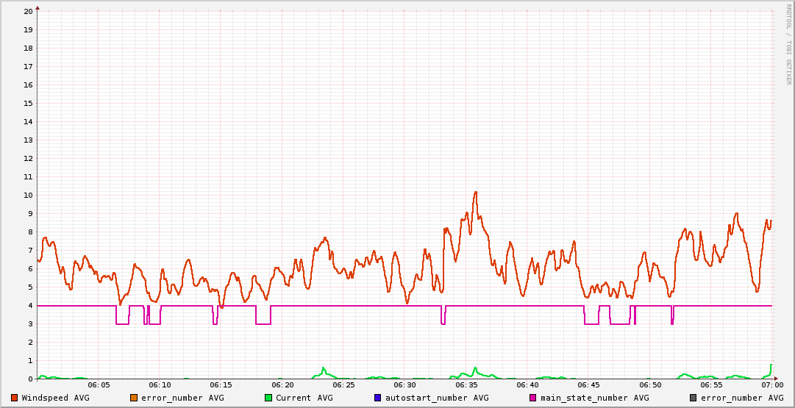Select the 07:00 time axis label
This screenshot has width=795, height=408.
[772, 384]
